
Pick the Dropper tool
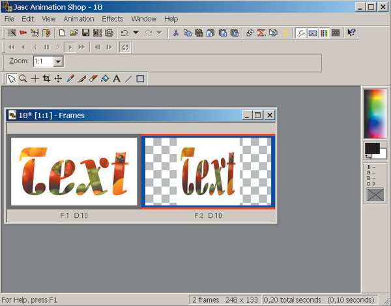[x=70, y=79]
